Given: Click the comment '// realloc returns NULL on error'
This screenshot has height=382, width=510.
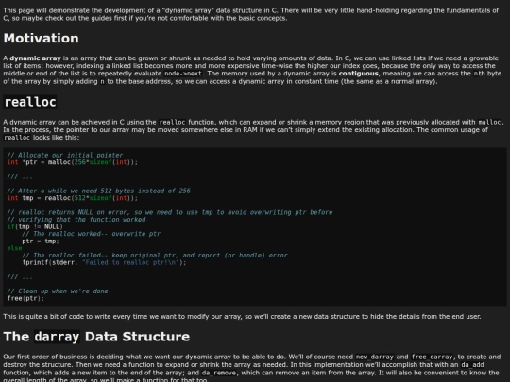Looking at the screenshot, I should point(170,212).
